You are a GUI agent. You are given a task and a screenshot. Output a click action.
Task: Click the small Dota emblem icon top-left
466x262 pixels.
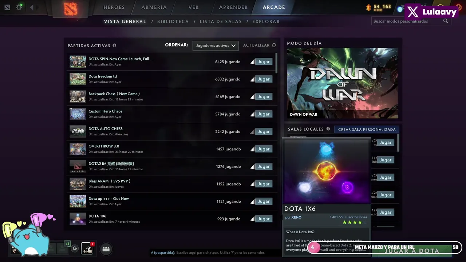click(7, 8)
